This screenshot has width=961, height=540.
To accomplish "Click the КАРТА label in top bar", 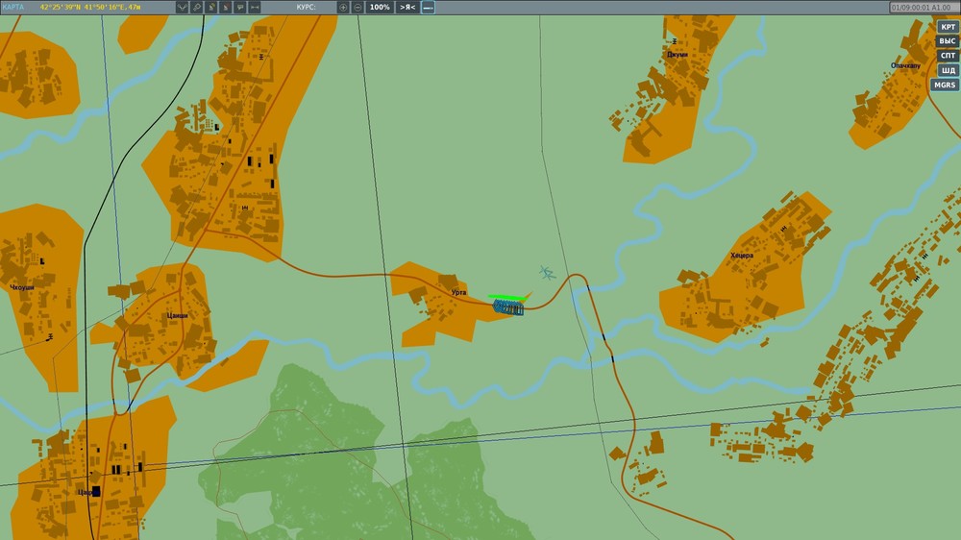I will [x=12, y=8].
